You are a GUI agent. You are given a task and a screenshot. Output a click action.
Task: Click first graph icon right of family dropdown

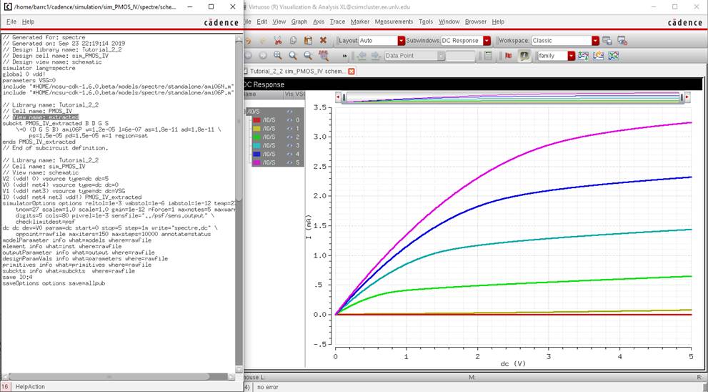click(x=584, y=55)
